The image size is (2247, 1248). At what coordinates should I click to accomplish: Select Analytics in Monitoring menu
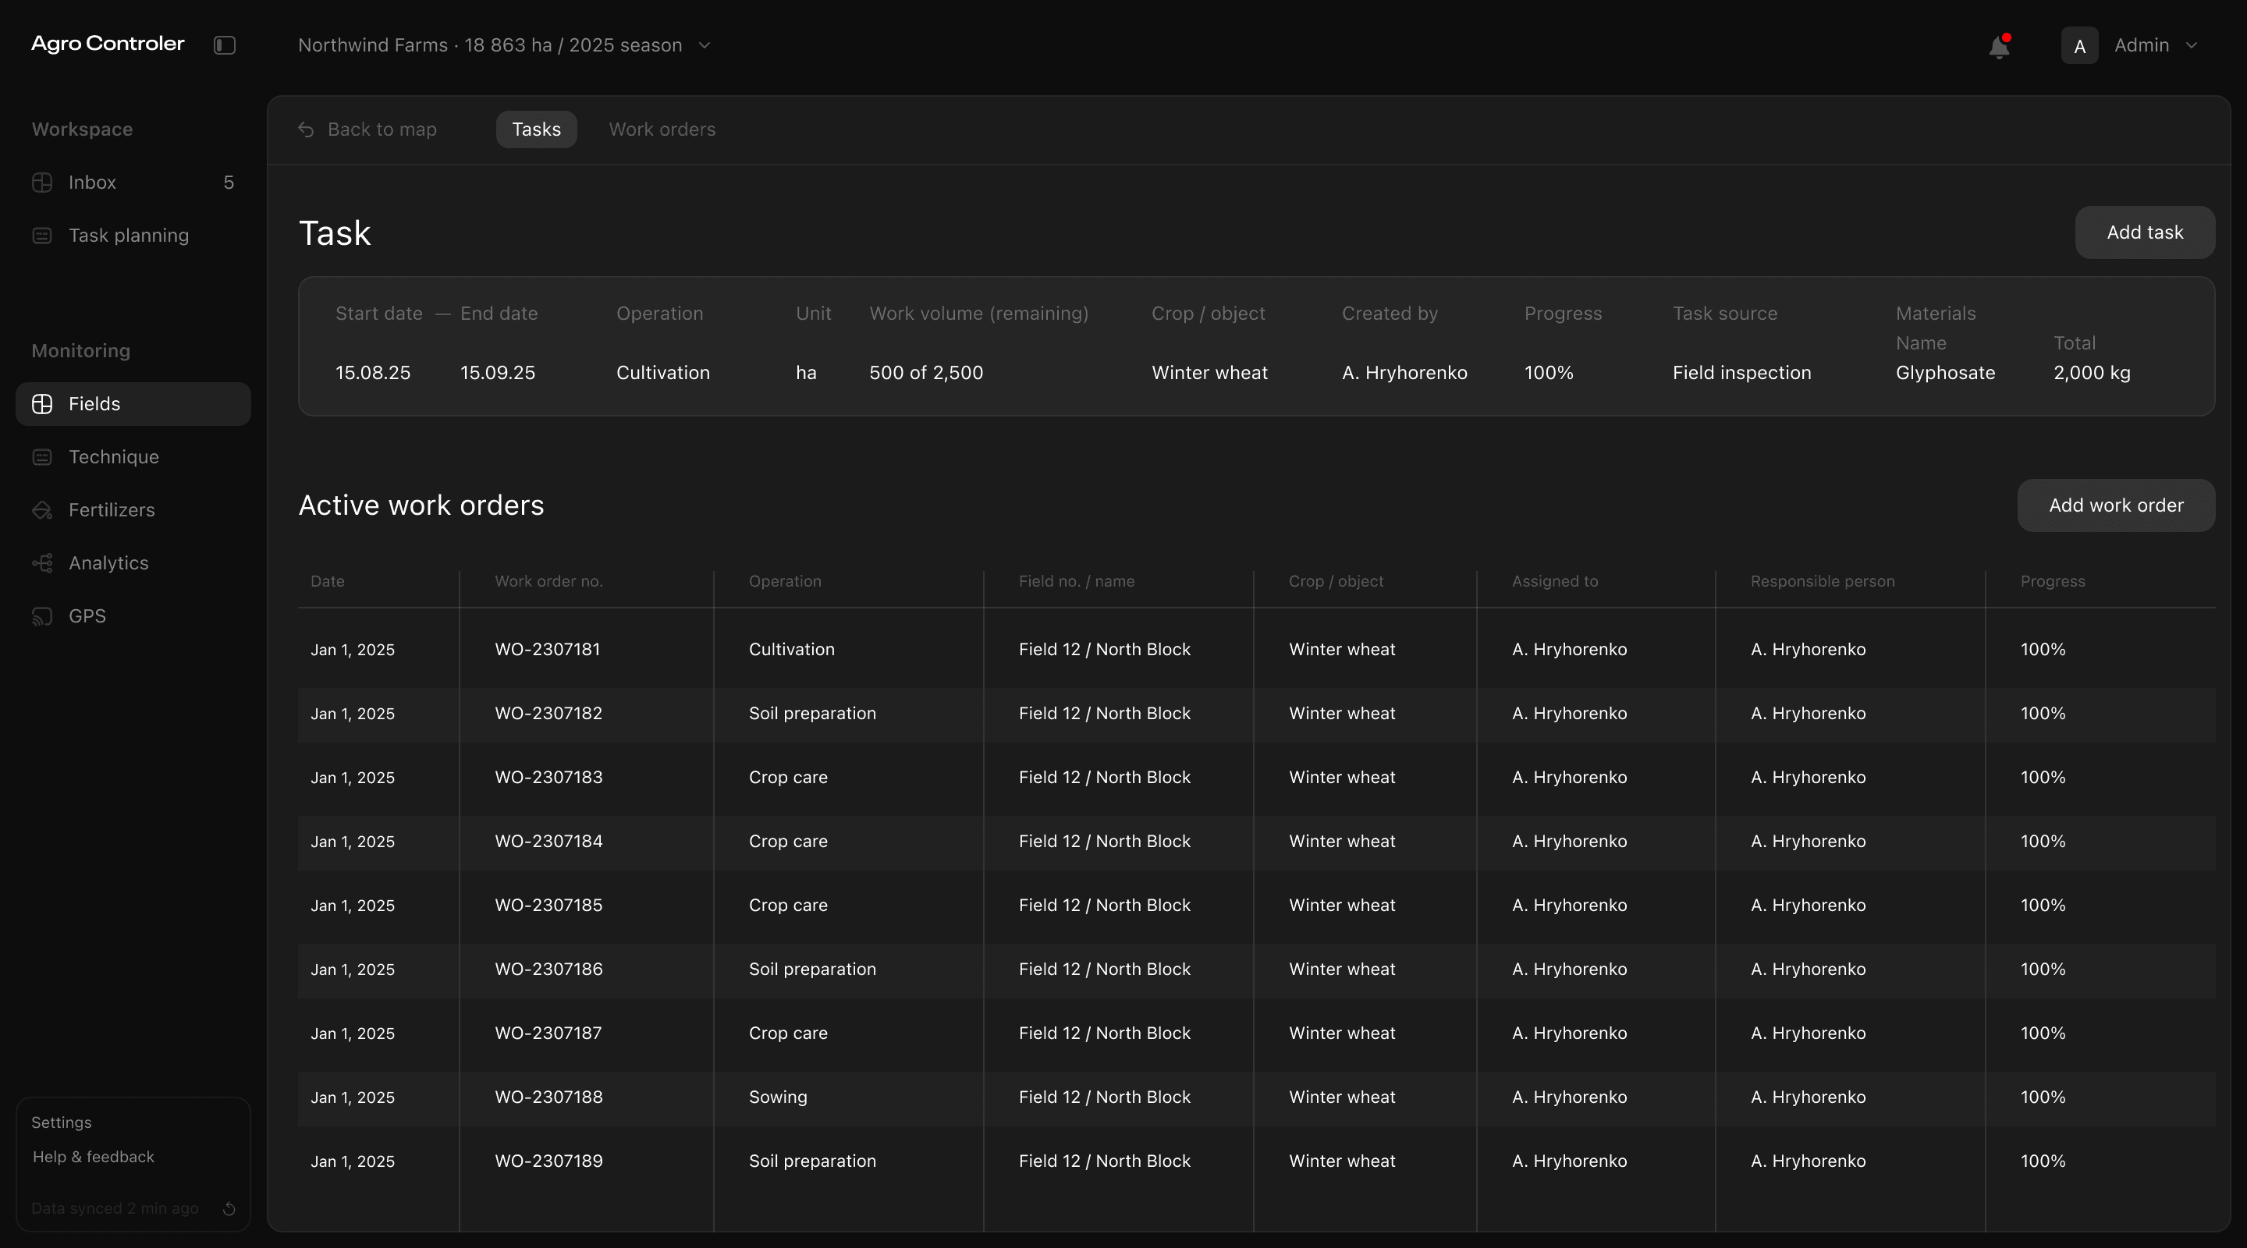point(133,563)
